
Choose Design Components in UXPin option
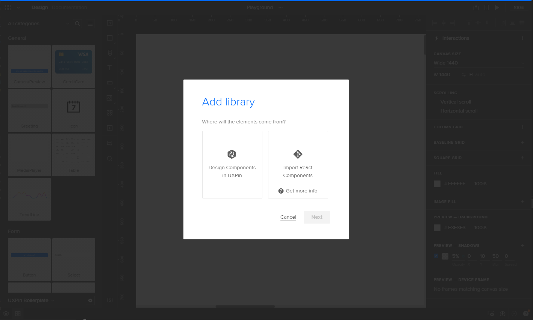[232, 165]
